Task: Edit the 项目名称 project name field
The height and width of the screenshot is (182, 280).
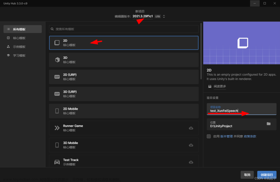Action: [x=241, y=109]
